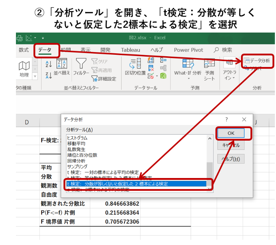Screen dimensions: 276x245
Task: Switch to the 開発 tab
Action: [106, 50]
